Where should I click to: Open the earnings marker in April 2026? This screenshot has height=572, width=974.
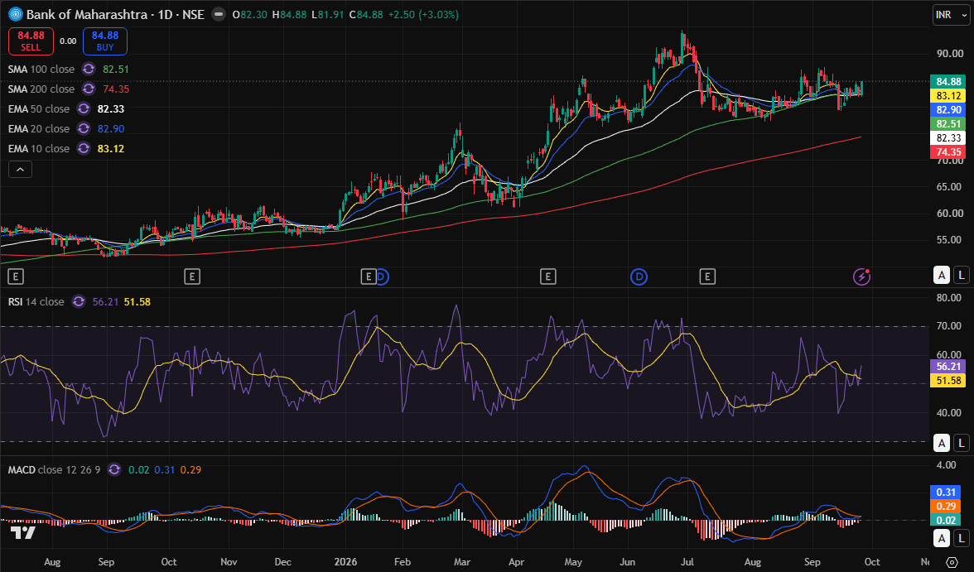[x=547, y=277]
